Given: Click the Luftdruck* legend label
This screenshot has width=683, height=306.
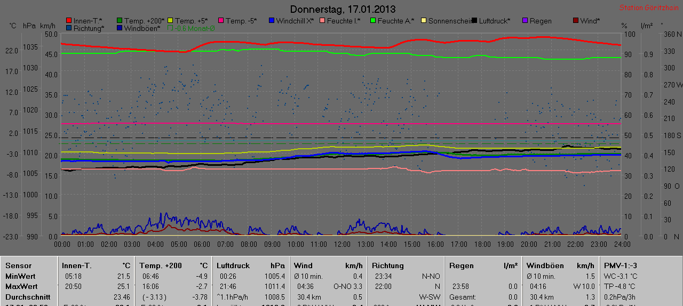Looking at the screenshot, I should (495, 21).
